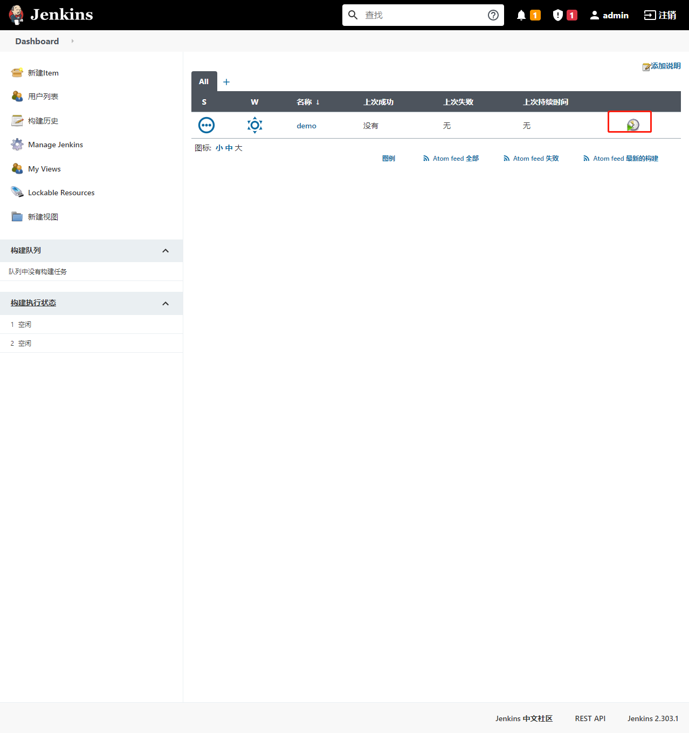Open 构建执行状态 heading link
The image size is (689, 733).
coord(33,303)
